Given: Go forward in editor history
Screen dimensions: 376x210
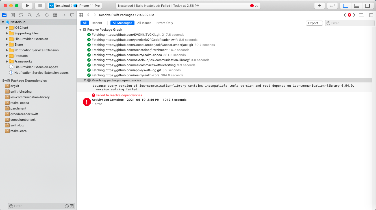Looking at the screenshot, I should [95, 15].
